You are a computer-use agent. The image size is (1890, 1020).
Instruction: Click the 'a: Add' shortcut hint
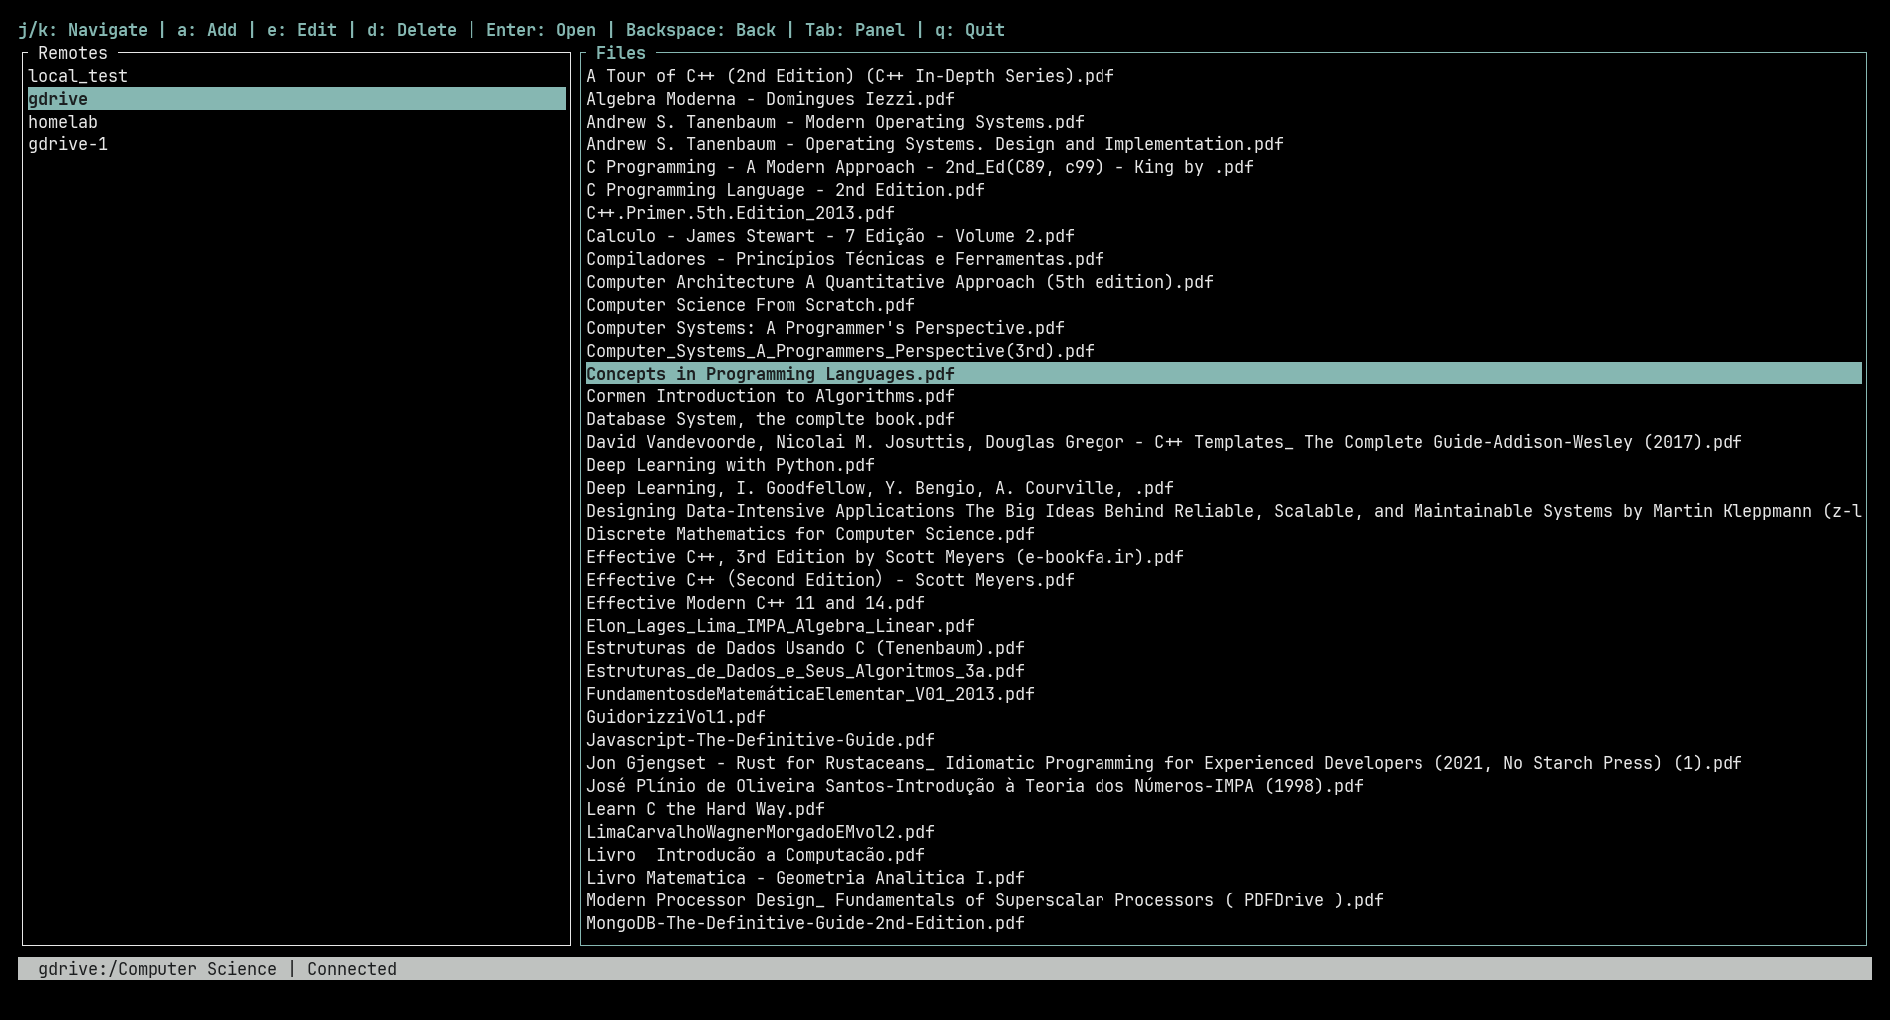point(207,30)
